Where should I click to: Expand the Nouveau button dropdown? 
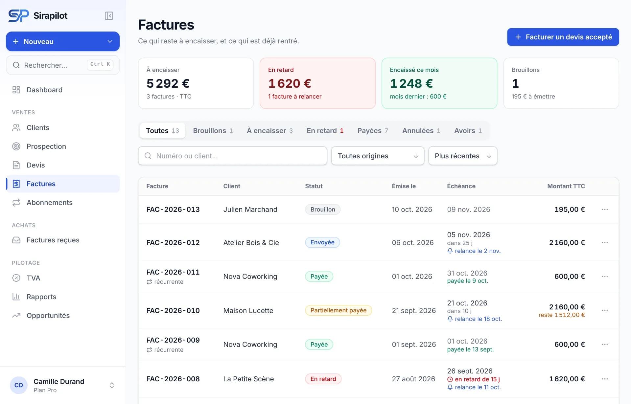110,41
